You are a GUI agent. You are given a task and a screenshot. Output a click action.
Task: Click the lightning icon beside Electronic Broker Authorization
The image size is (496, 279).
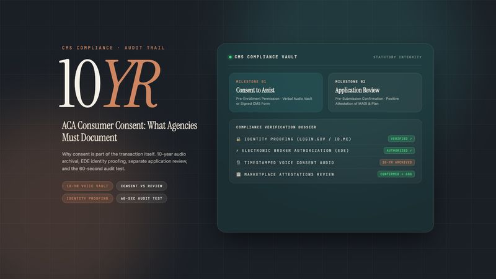pos(237,151)
